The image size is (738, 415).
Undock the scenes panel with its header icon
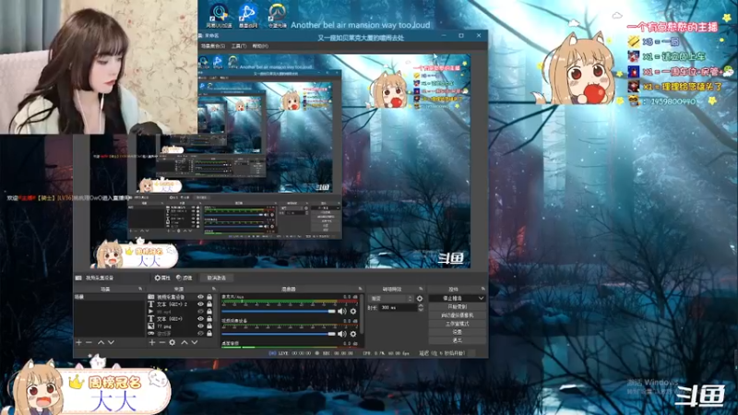(140, 289)
